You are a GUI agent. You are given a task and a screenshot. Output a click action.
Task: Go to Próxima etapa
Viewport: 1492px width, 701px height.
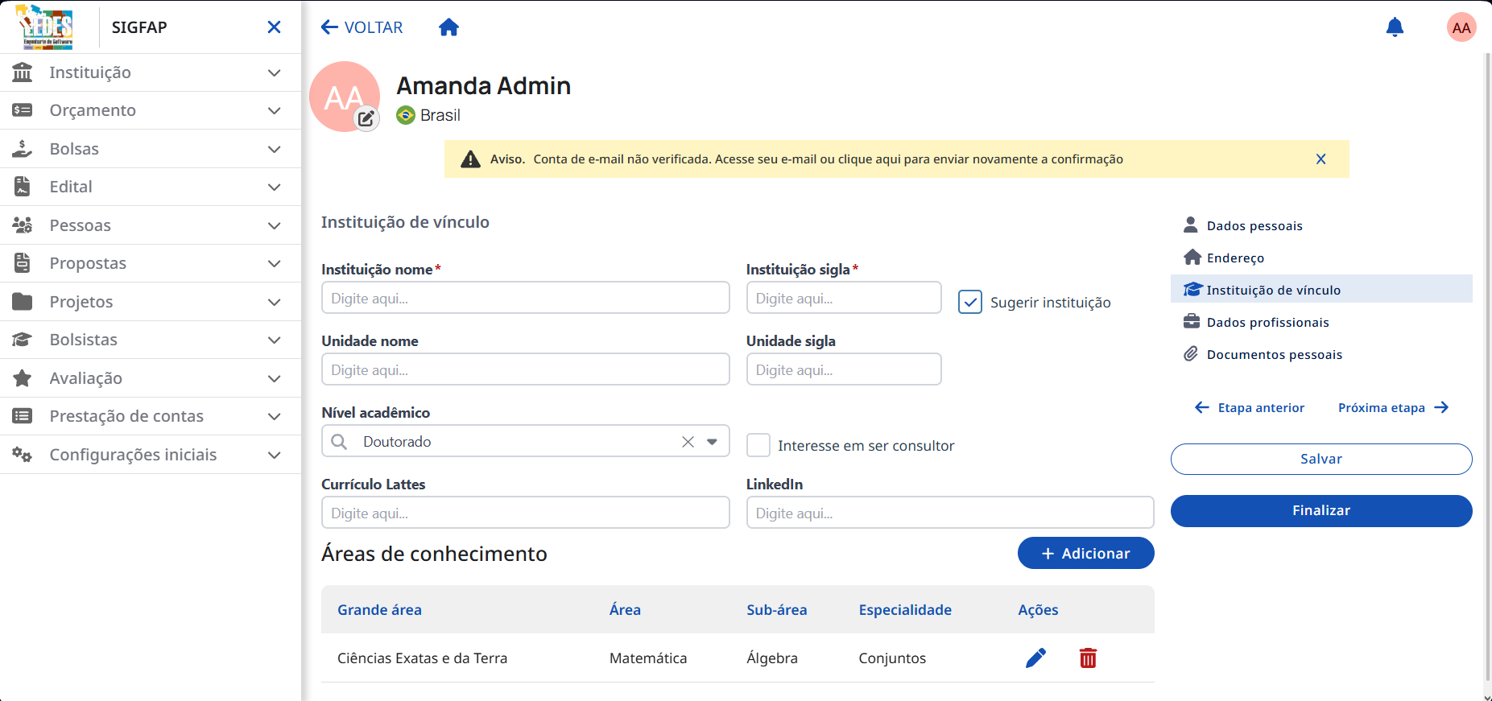1393,408
